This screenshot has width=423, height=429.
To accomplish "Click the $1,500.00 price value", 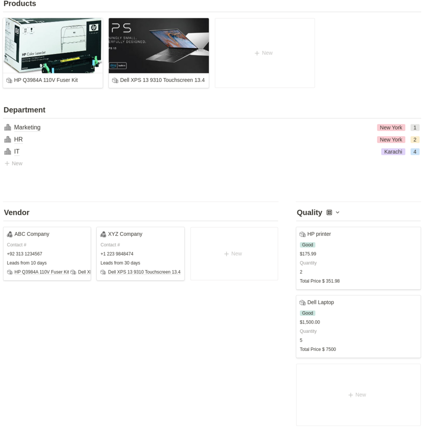I will [310, 322].
